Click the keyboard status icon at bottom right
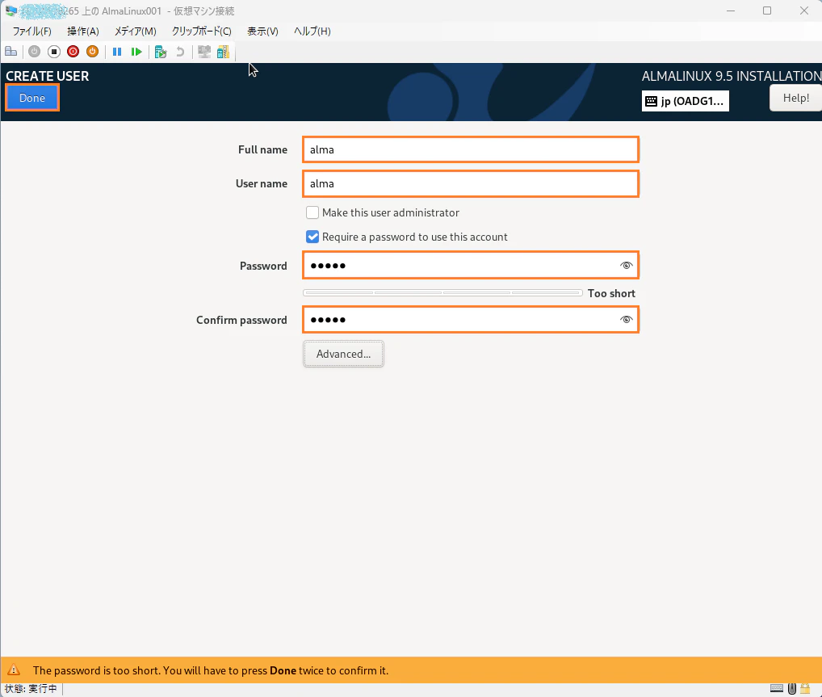 click(777, 689)
